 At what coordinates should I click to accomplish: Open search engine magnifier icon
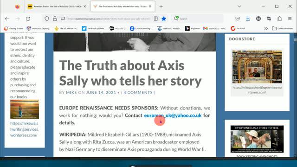176,19
